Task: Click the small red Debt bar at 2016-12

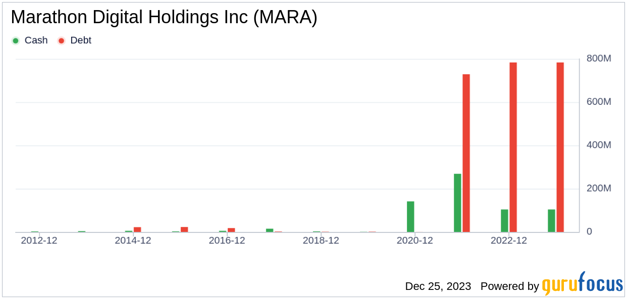Action: click(231, 230)
